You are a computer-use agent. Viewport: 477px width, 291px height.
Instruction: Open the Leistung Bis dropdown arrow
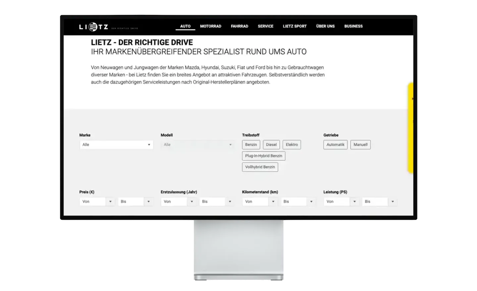(393, 202)
